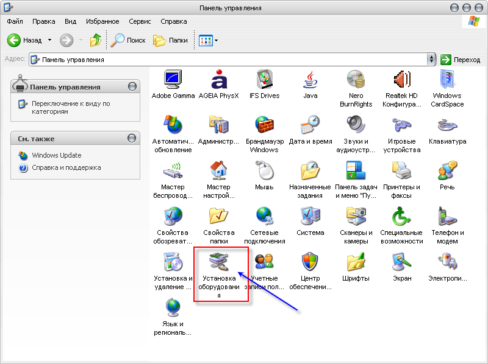Open Телефон и модем

pyautogui.click(x=447, y=225)
